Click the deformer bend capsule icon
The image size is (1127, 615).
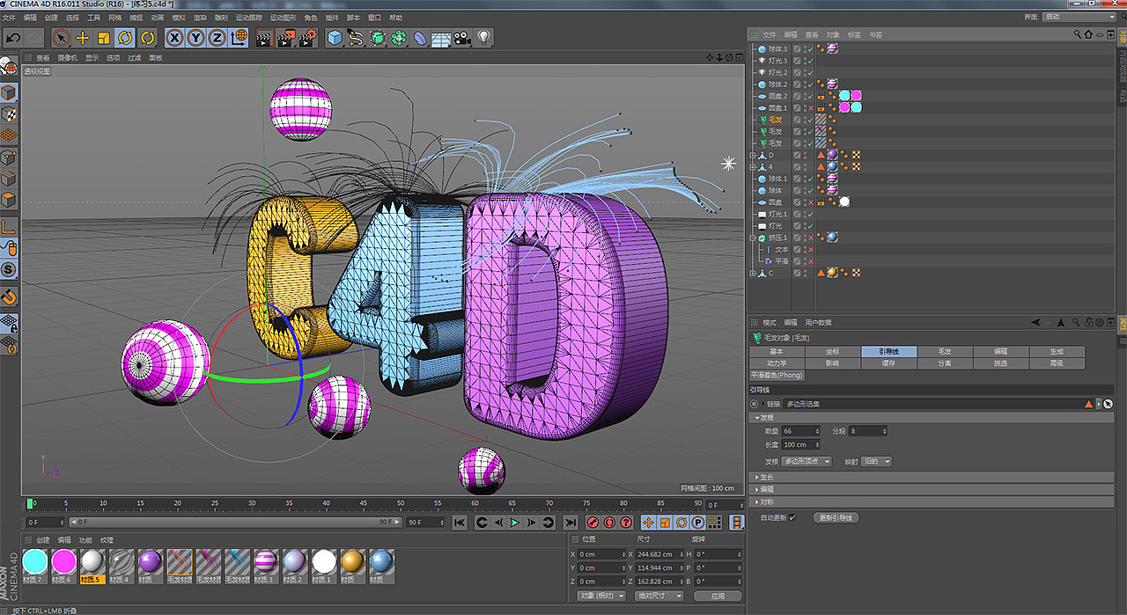[420, 38]
